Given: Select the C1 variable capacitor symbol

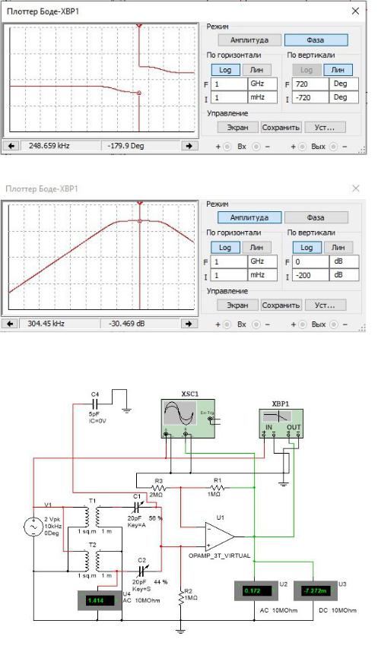Looking at the screenshot, I should 138,507.
